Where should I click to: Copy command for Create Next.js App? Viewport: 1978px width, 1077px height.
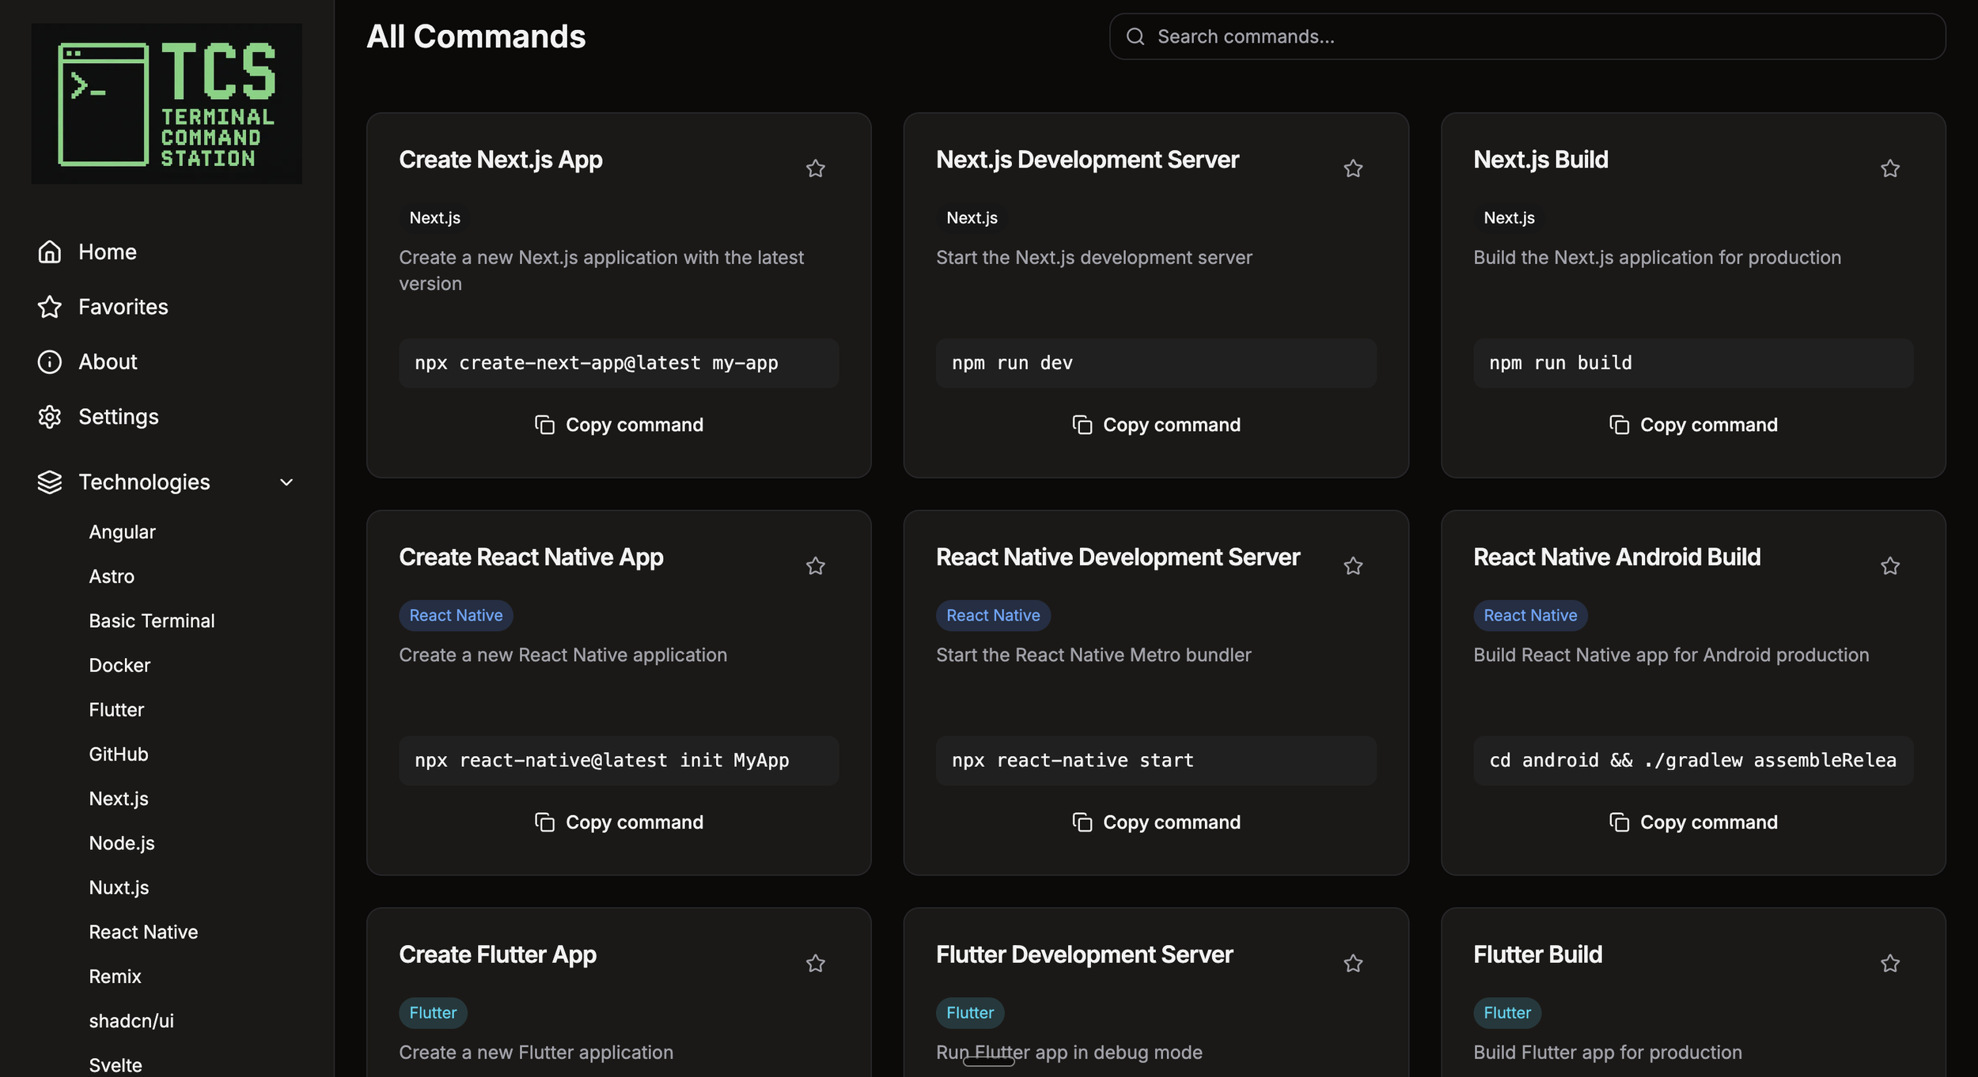[x=619, y=425]
